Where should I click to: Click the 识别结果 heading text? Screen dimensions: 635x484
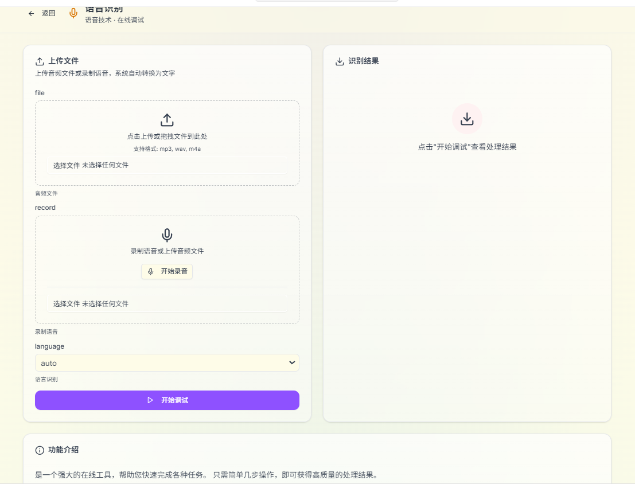pyautogui.click(x=364, y=61)
